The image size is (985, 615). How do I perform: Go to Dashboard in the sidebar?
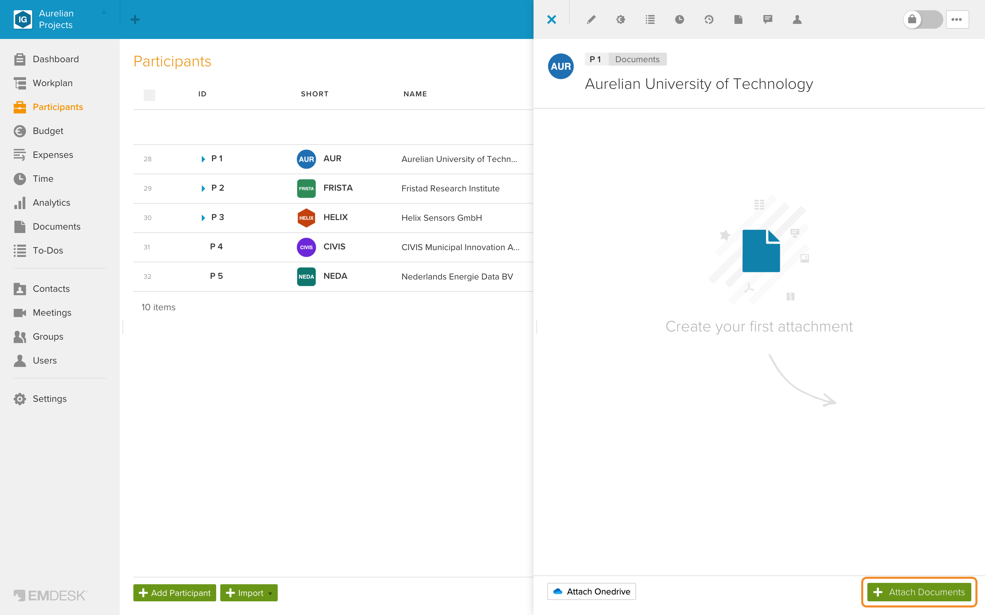pos(56,59)
